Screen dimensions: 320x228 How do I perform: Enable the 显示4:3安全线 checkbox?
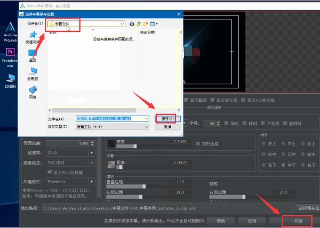coord(244,100)
